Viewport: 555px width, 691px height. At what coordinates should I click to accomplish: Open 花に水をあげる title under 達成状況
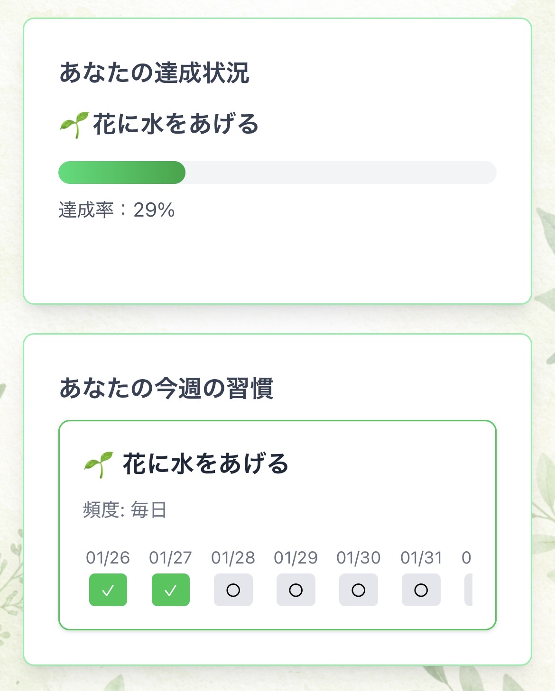click(x=176, y=124)
